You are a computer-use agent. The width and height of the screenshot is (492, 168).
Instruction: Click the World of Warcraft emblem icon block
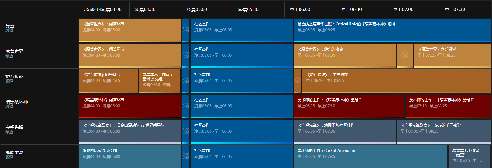point(405,55)
